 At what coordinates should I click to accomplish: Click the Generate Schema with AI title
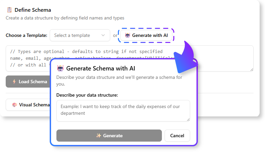point(101,69)
